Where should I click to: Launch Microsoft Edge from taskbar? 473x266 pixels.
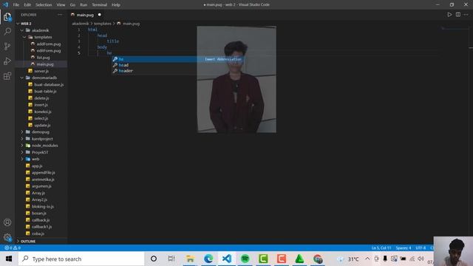(208, 259)
